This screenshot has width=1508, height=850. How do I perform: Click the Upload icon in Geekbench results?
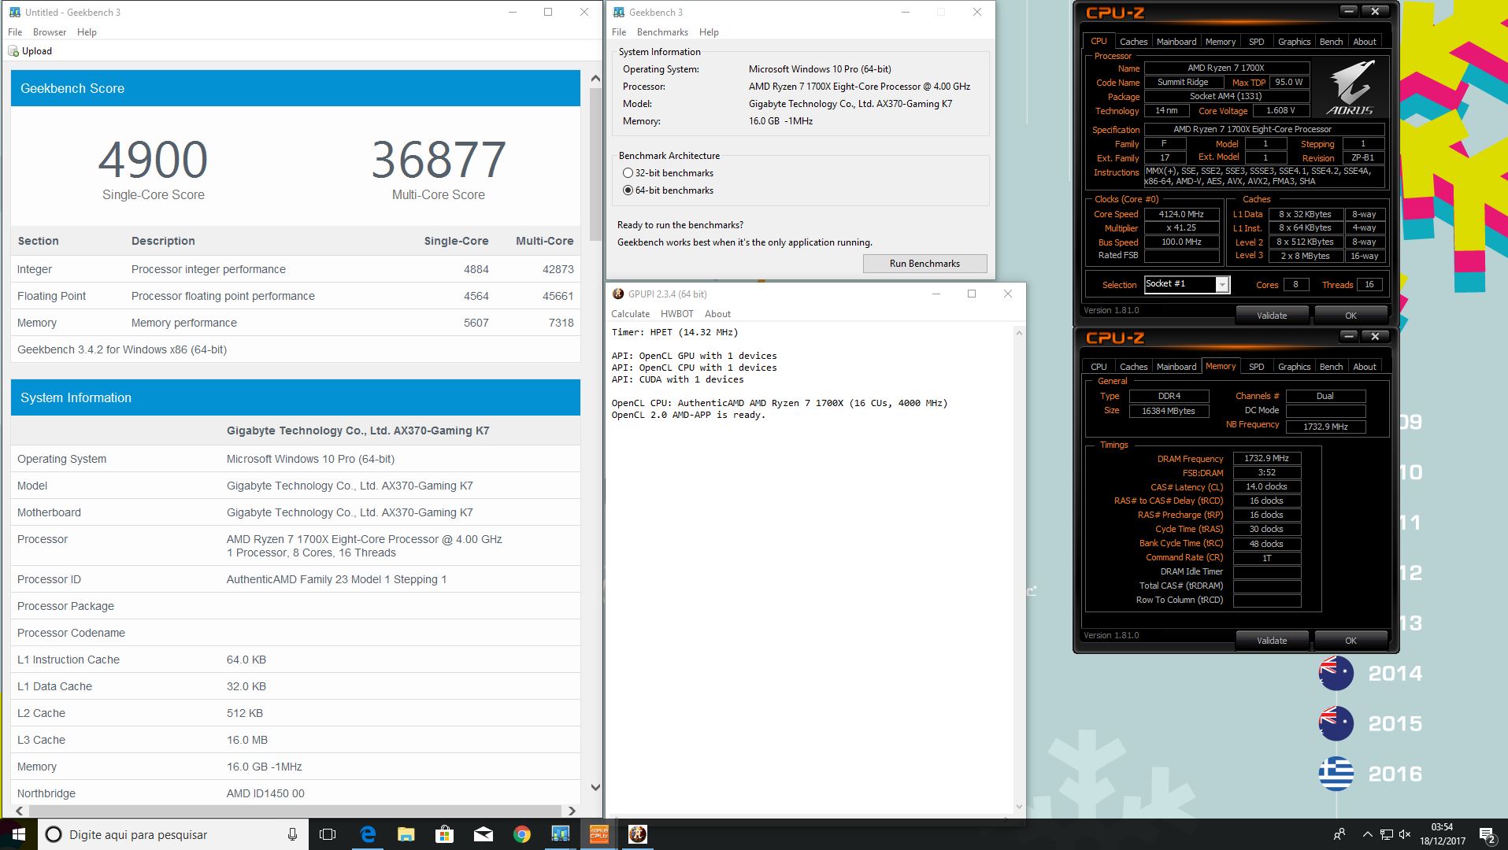(x=13, y=51)
